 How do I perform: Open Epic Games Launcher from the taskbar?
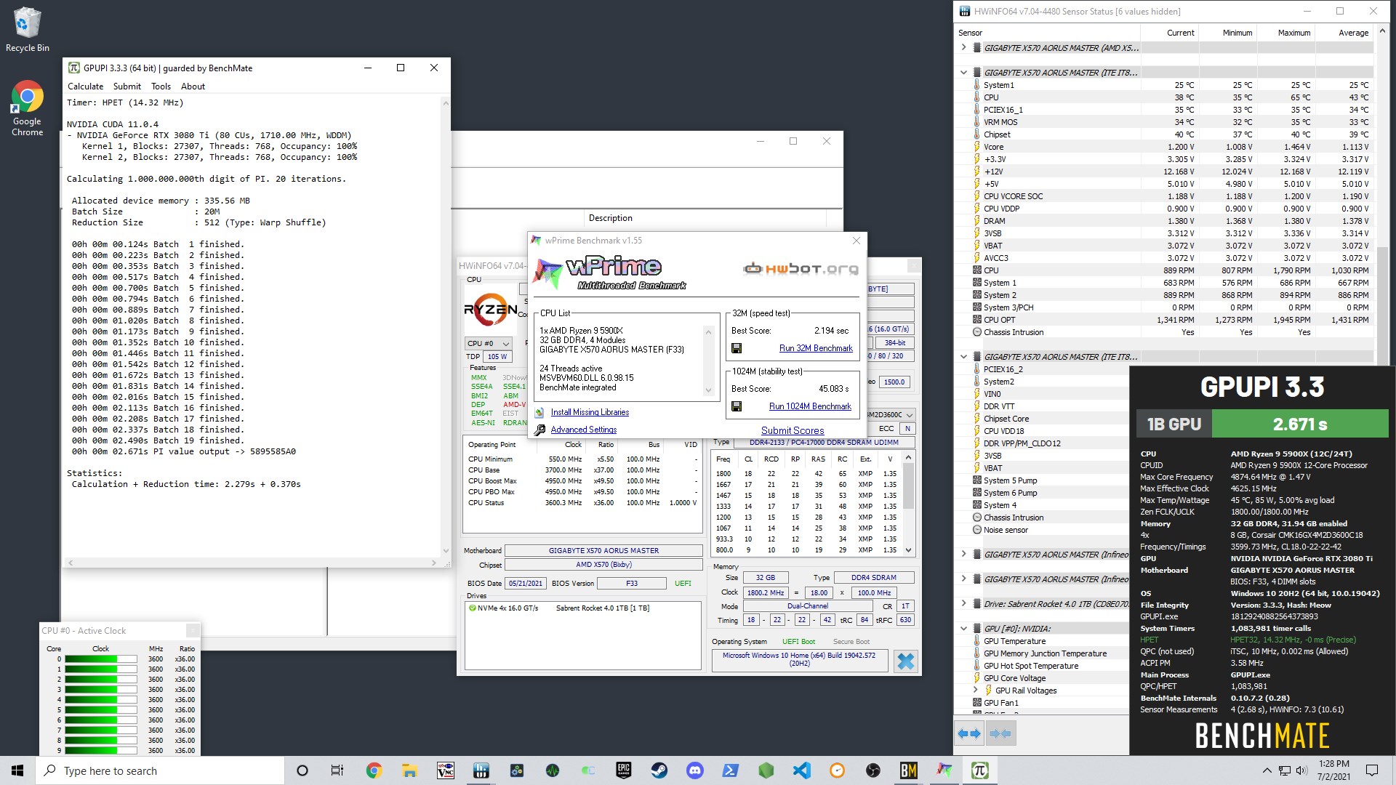coord(623,770)
